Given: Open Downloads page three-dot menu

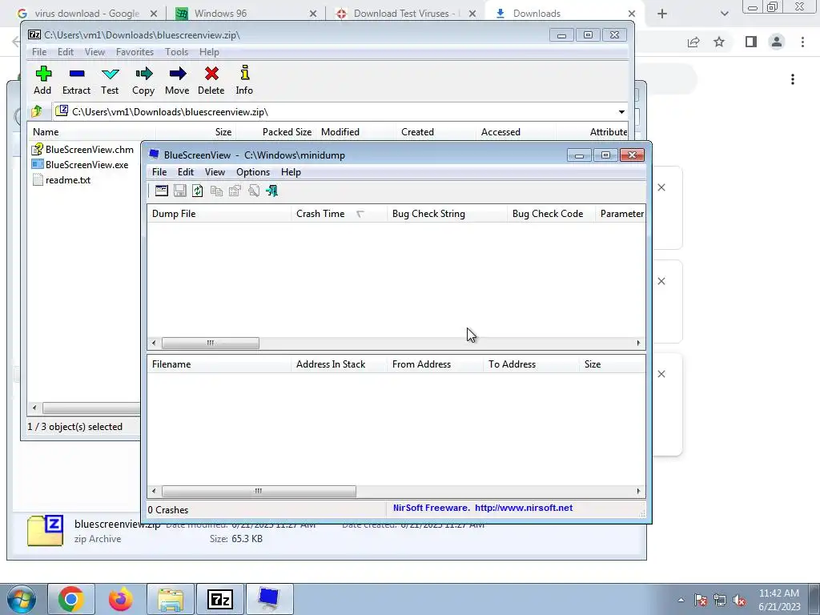Looking at the screenshot, I should pyautogui.click(x=793, y=79).
